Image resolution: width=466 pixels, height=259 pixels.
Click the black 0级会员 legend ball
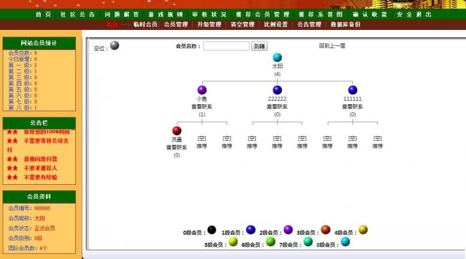211,230
